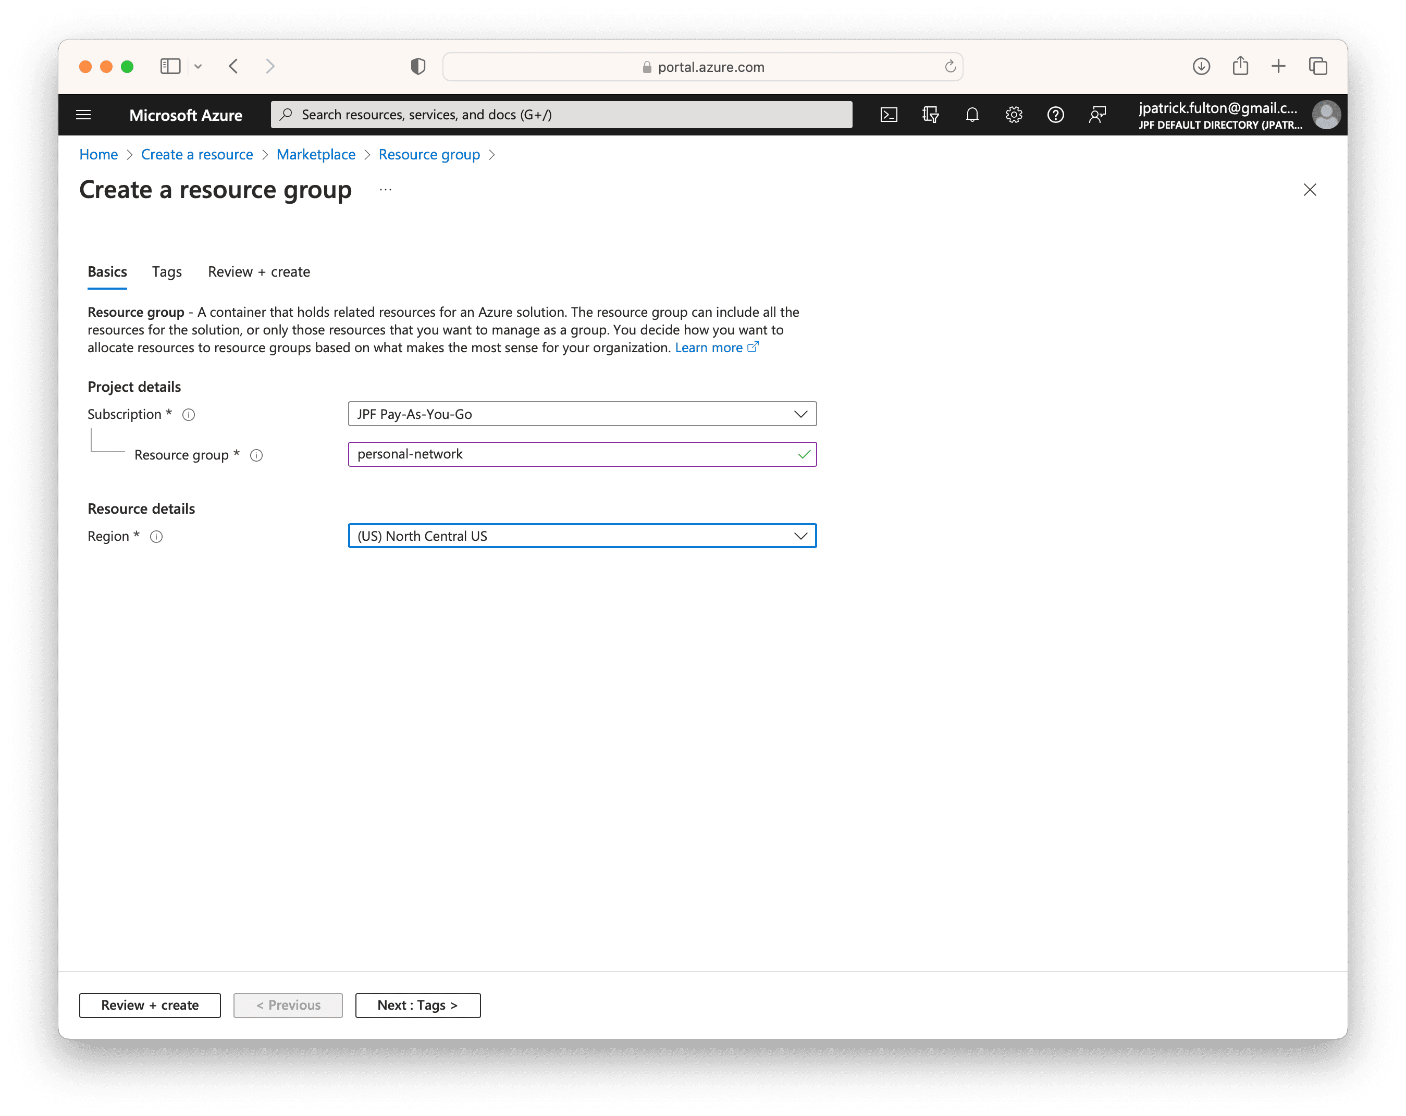The height and width of the screenshot is (1116, 1406).
Task: Expand the Safari sidebar options chevron
Action: coord(198,67)
